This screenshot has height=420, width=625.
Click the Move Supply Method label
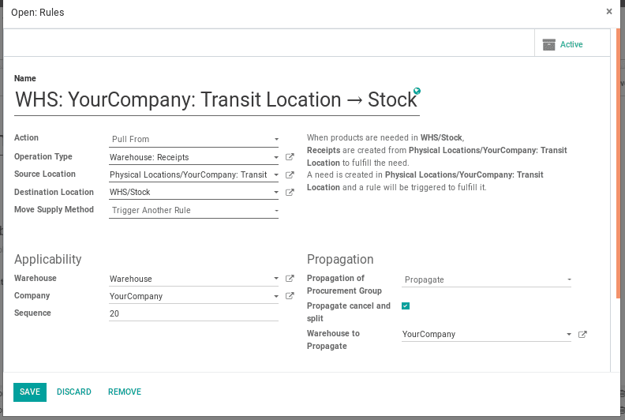[54, 209]
